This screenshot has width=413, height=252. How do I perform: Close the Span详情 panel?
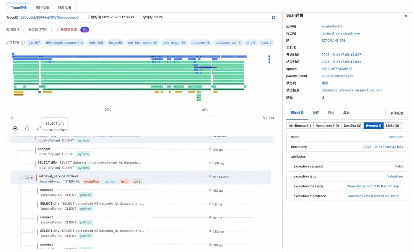[406, 16]
